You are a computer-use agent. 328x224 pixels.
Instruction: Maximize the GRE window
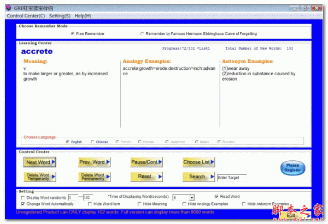305,8
